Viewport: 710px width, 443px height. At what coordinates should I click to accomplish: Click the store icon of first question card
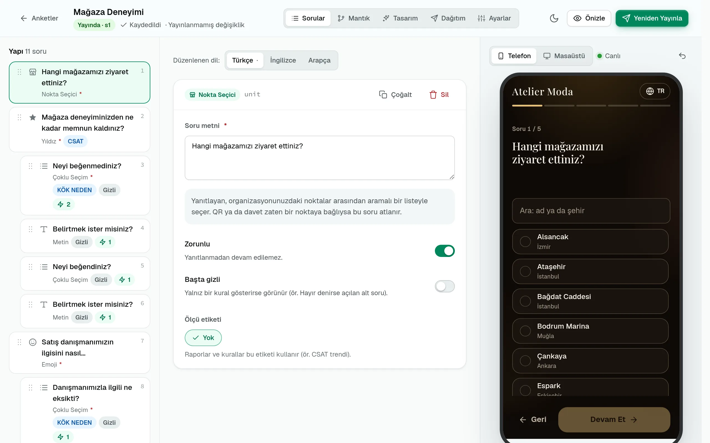coord(32,72)
